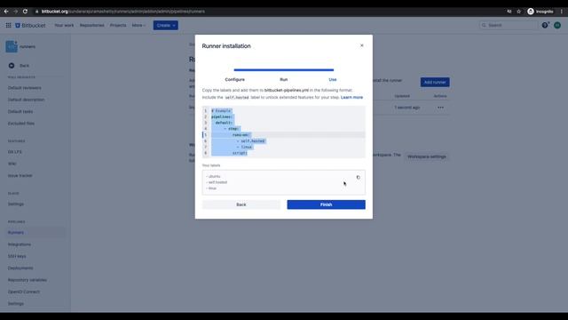
Task: Click inside the Your labels box
Action: 284,182
